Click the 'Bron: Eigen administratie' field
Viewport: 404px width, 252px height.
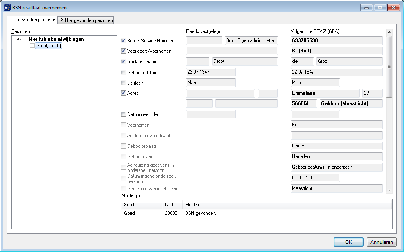click(251, 41)
